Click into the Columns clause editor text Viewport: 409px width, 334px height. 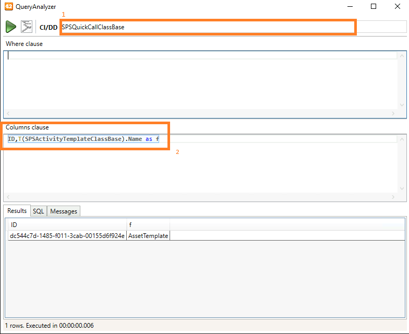83,139
